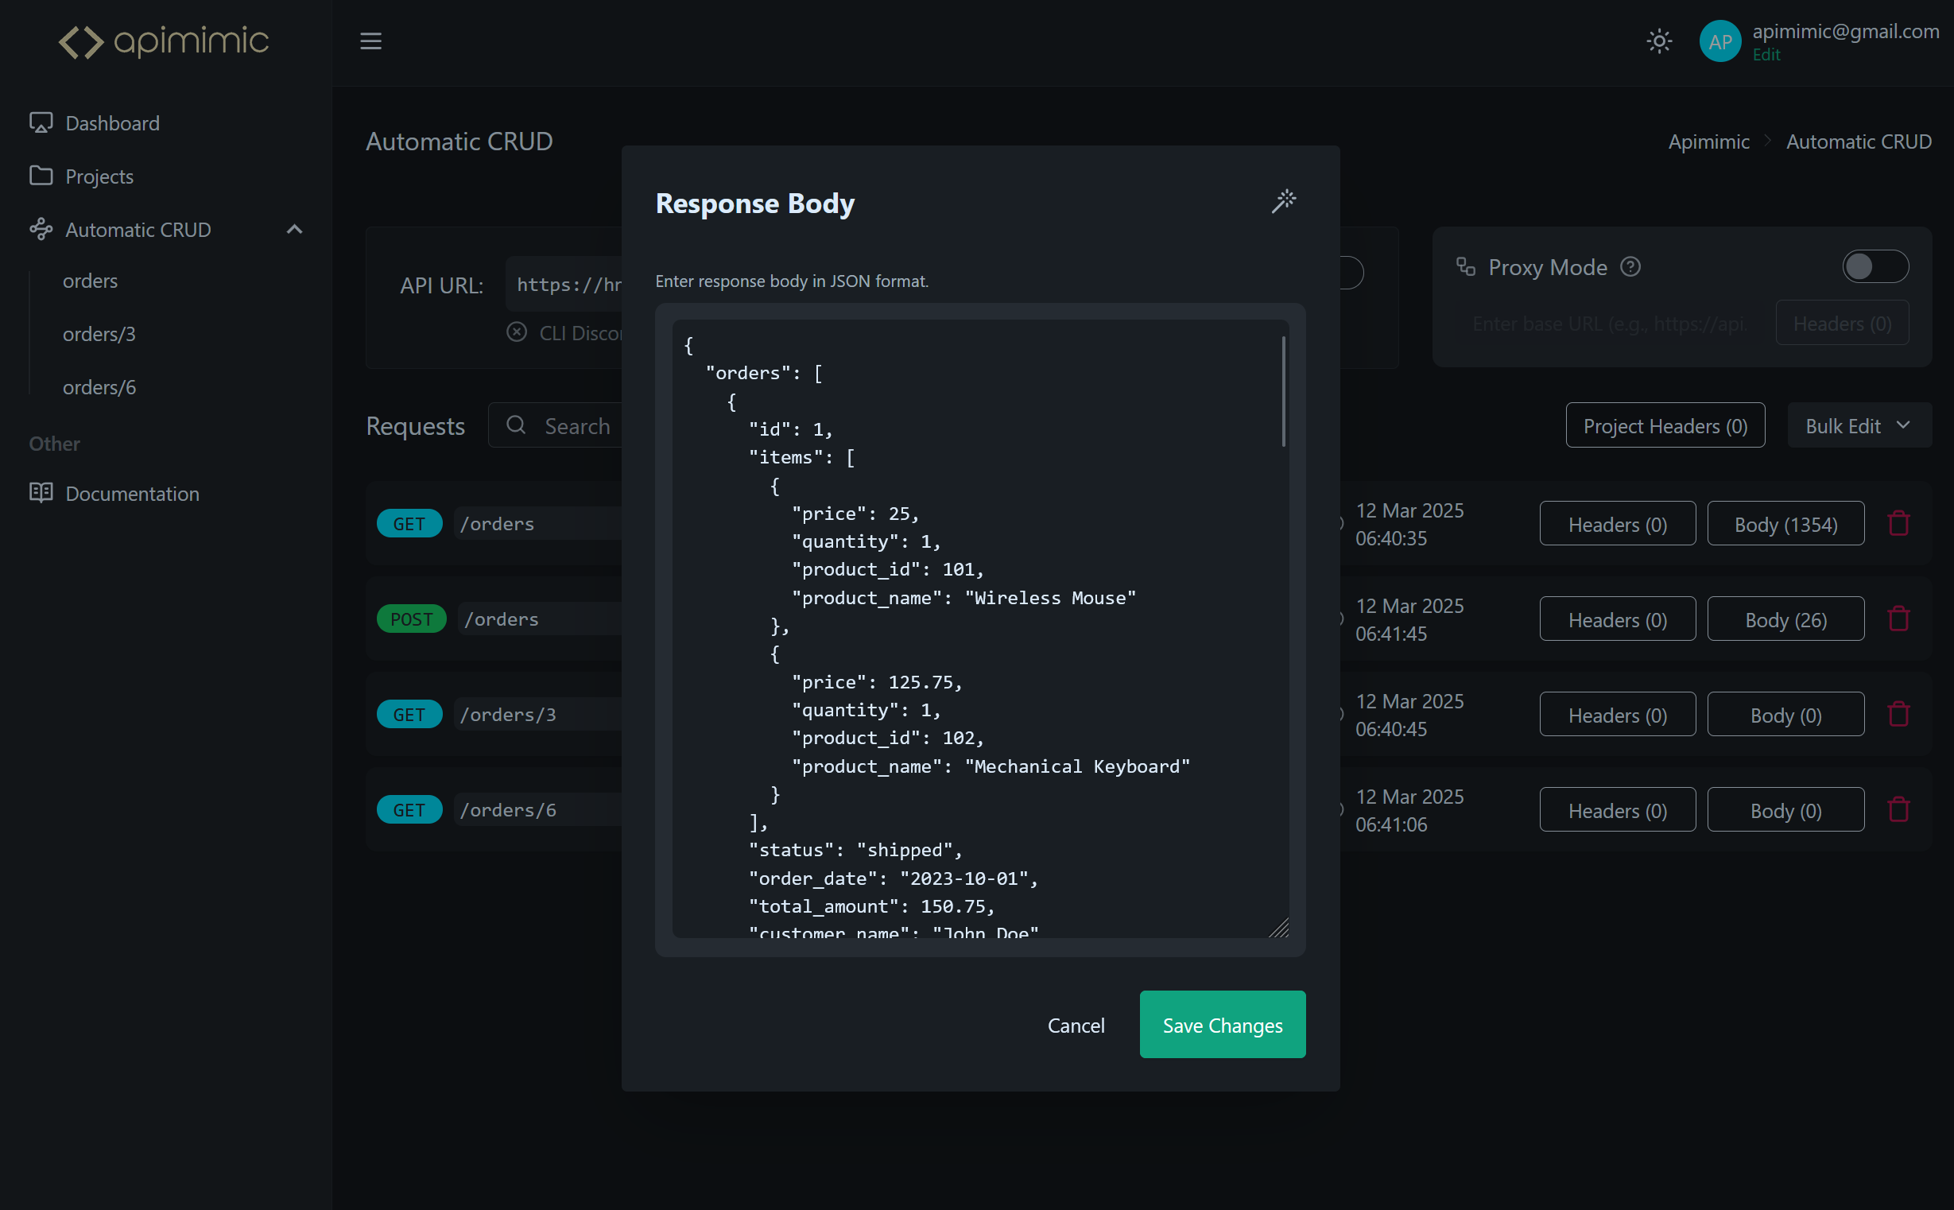Click the 06:40:35 timestamp
This screenshot has height=1210, width=1954.
1390,538
